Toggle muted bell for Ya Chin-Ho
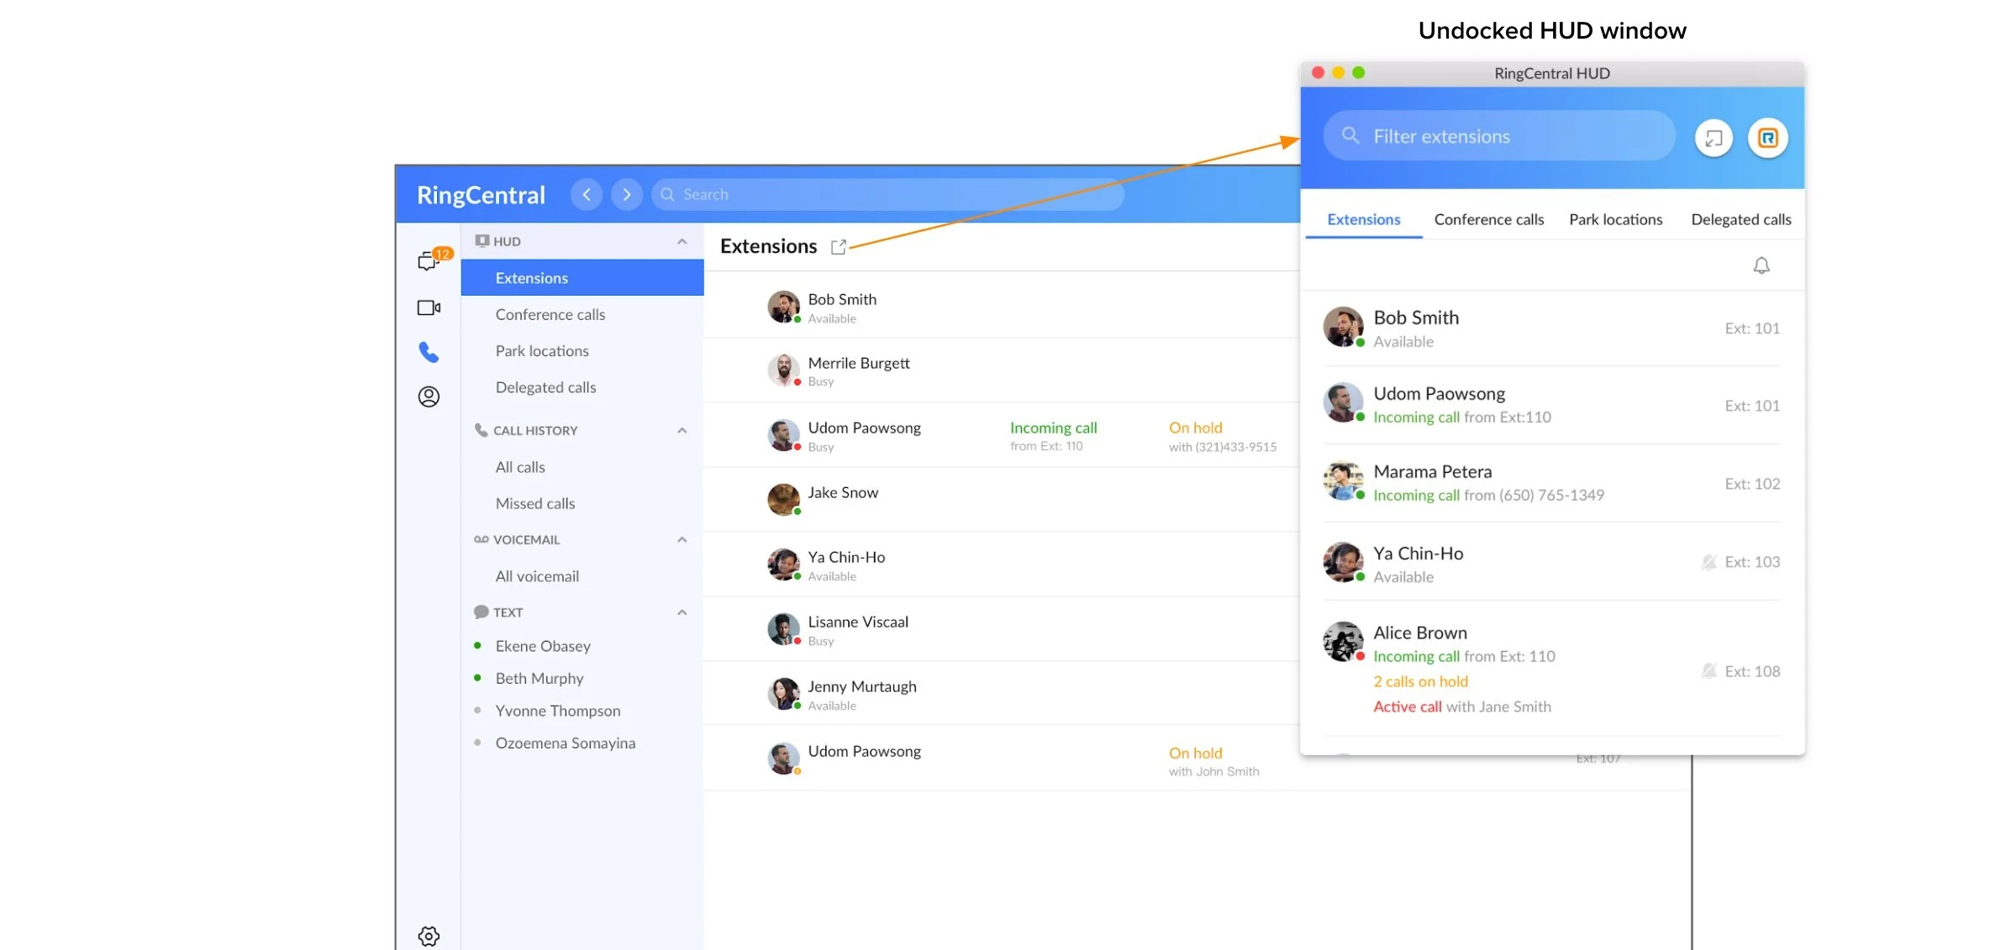1995x950 pixels. pyautogui.click(x=1708, y=562)
